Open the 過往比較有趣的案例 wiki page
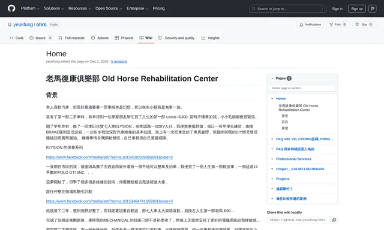 [x=291, y=199]
